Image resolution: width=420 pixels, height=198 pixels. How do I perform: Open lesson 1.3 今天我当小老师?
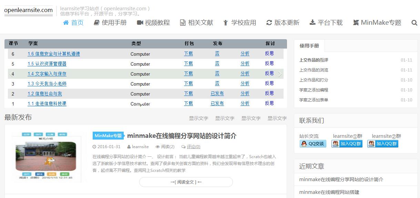tap(47, 84)
